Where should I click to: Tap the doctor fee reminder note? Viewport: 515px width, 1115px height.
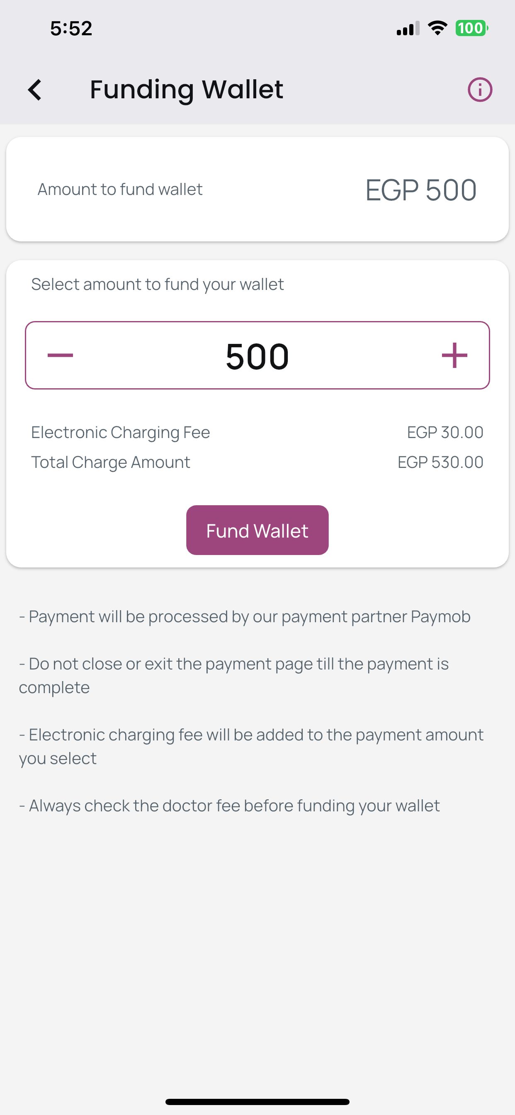coord(229,806)
